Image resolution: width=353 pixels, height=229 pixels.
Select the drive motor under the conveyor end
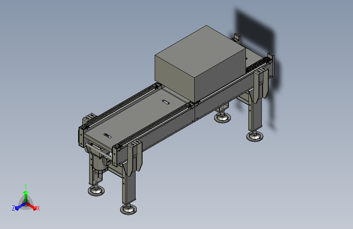point(99,162)
